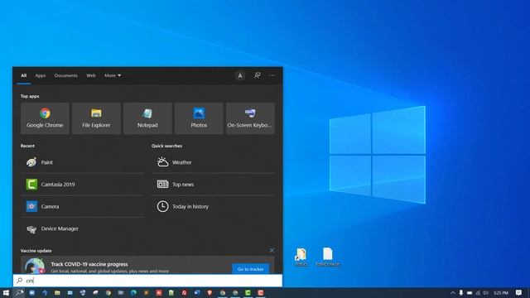Open the green Camtasia taskbar icon
The image size is (530, 298).
tap(248, 292)
